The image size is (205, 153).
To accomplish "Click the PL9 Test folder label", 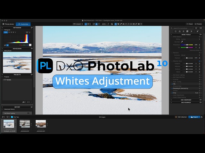I will [x=16, y=117].
